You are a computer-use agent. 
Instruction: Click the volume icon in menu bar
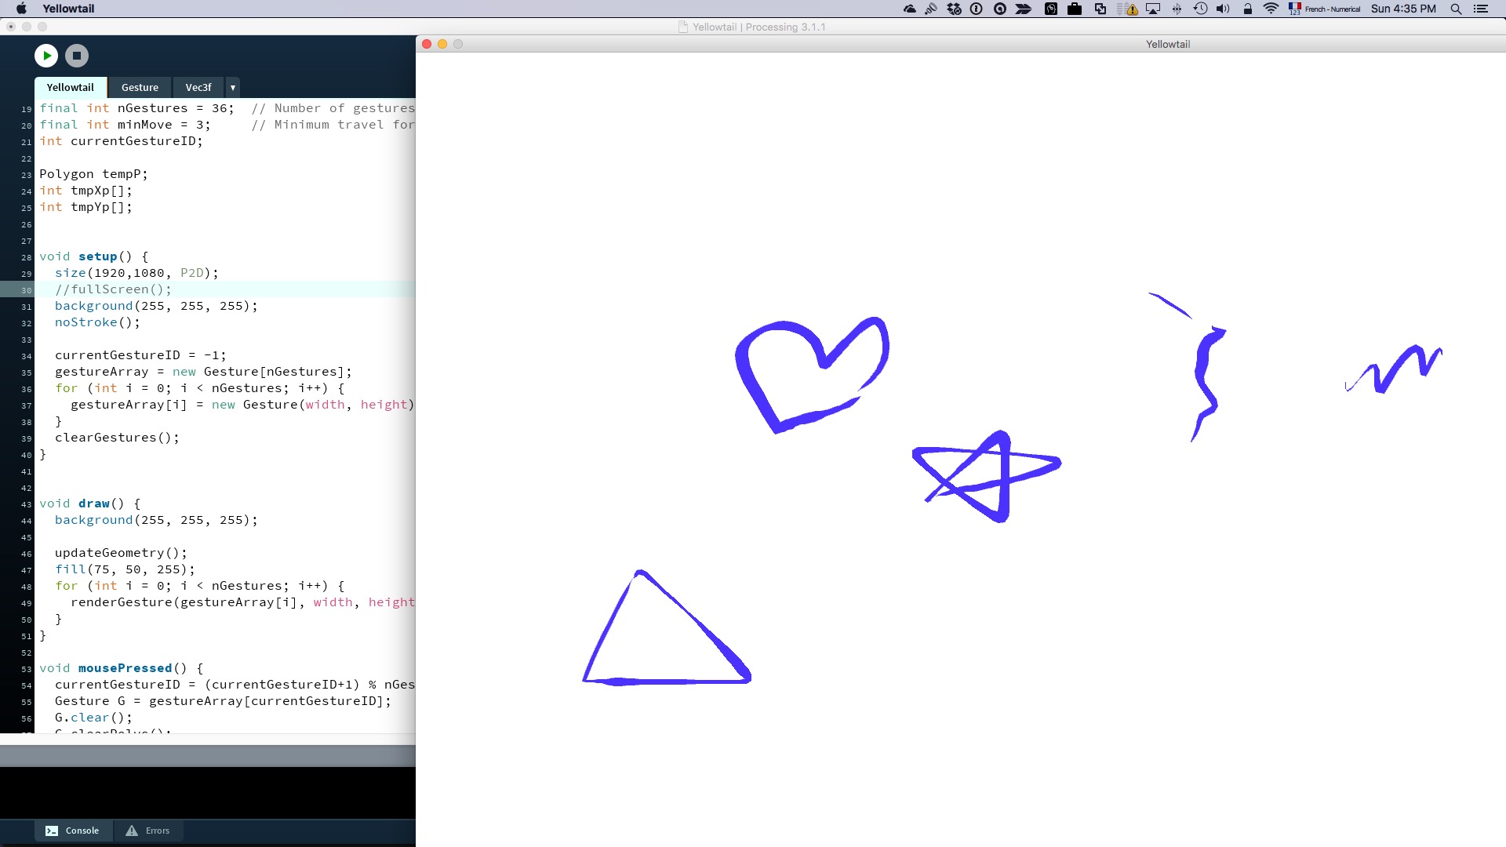click(x=1223, y=9)
